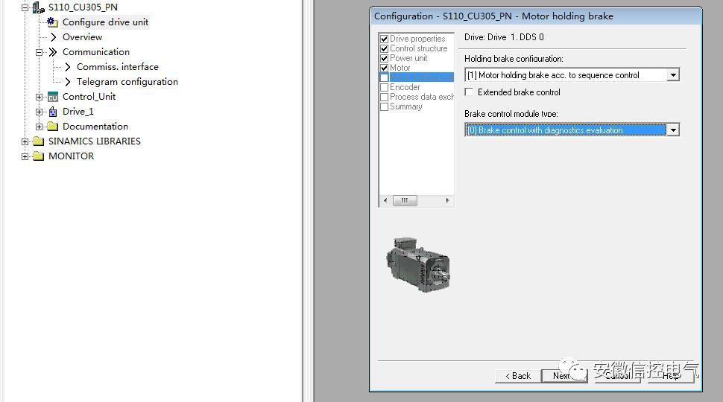Screen dimensions: 723x402
Task: Expand the Documentation tree node
Action: 40,127
